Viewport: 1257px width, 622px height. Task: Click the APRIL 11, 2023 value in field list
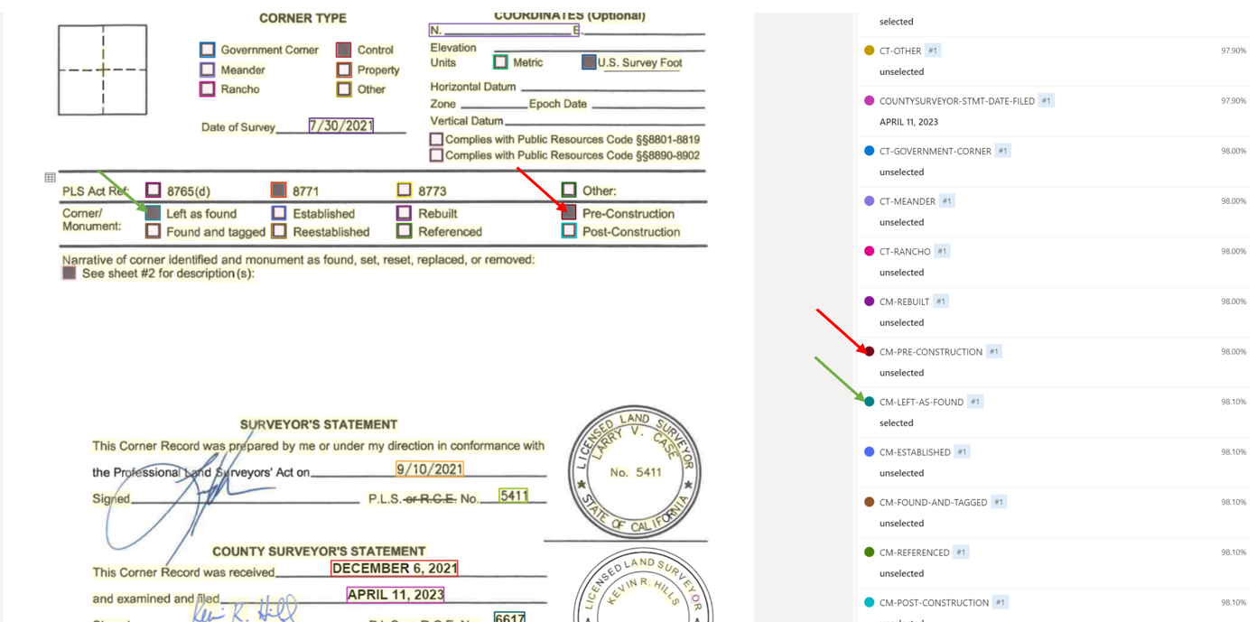[x=908, y=122]
